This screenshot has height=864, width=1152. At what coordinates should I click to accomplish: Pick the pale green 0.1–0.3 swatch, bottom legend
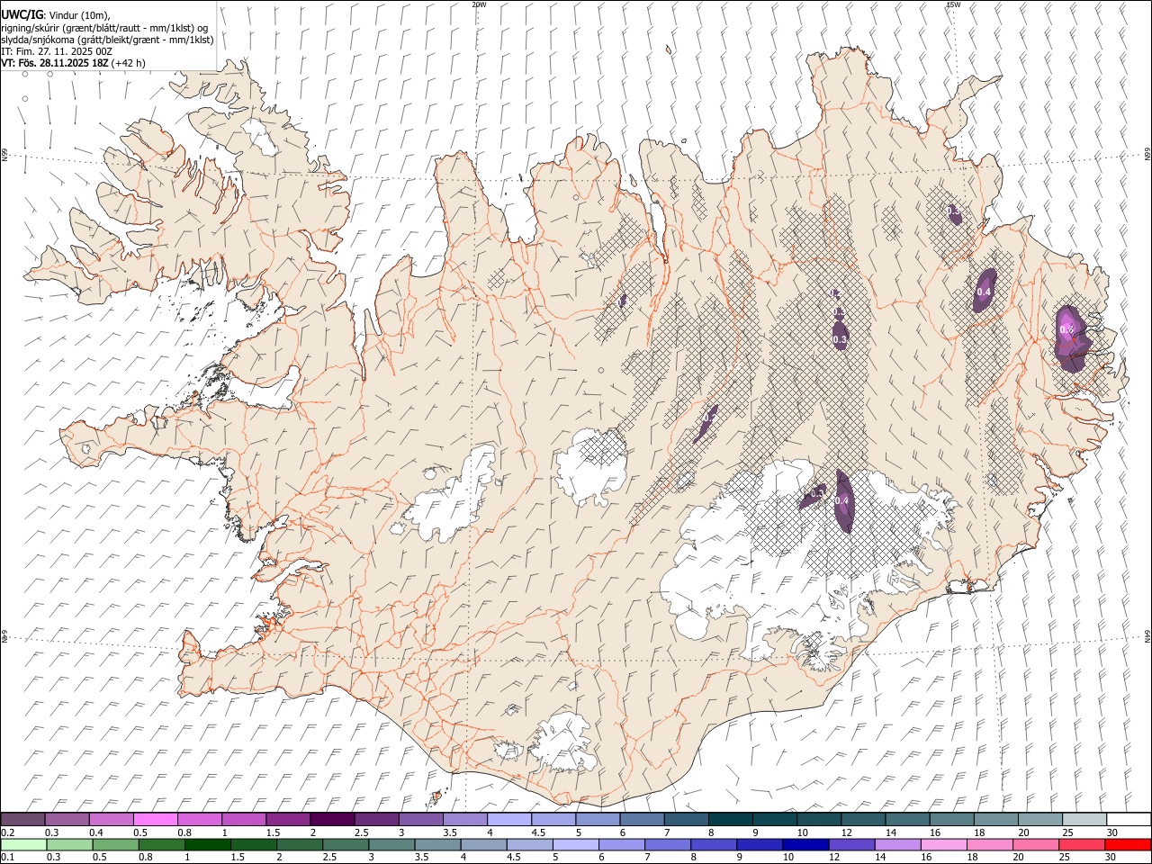[23, 844]
